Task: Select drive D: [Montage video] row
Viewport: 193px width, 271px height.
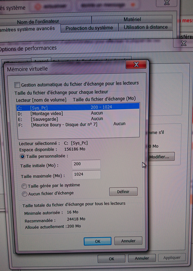Action: click(78, 113)
